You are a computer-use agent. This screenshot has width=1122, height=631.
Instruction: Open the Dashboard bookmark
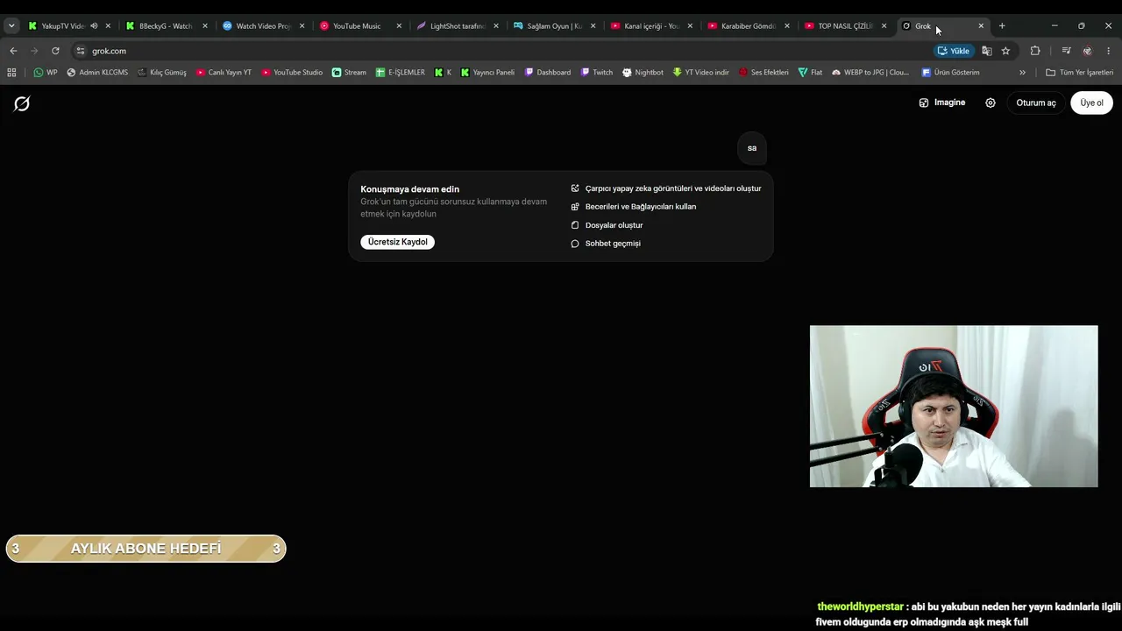(x=547, y=73)
